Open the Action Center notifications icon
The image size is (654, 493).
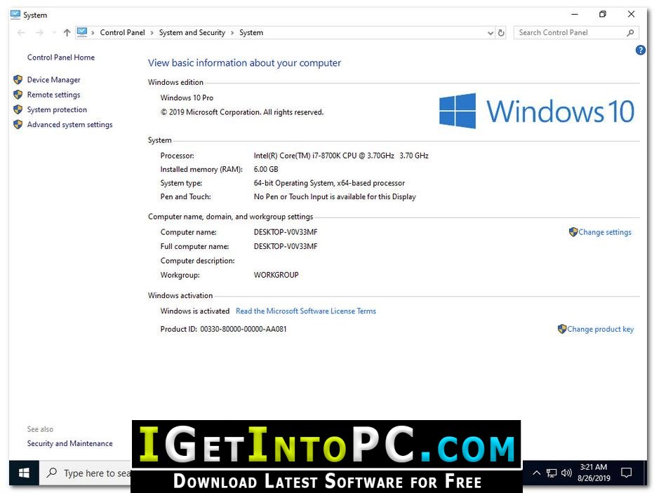click(x=626, y=473)
